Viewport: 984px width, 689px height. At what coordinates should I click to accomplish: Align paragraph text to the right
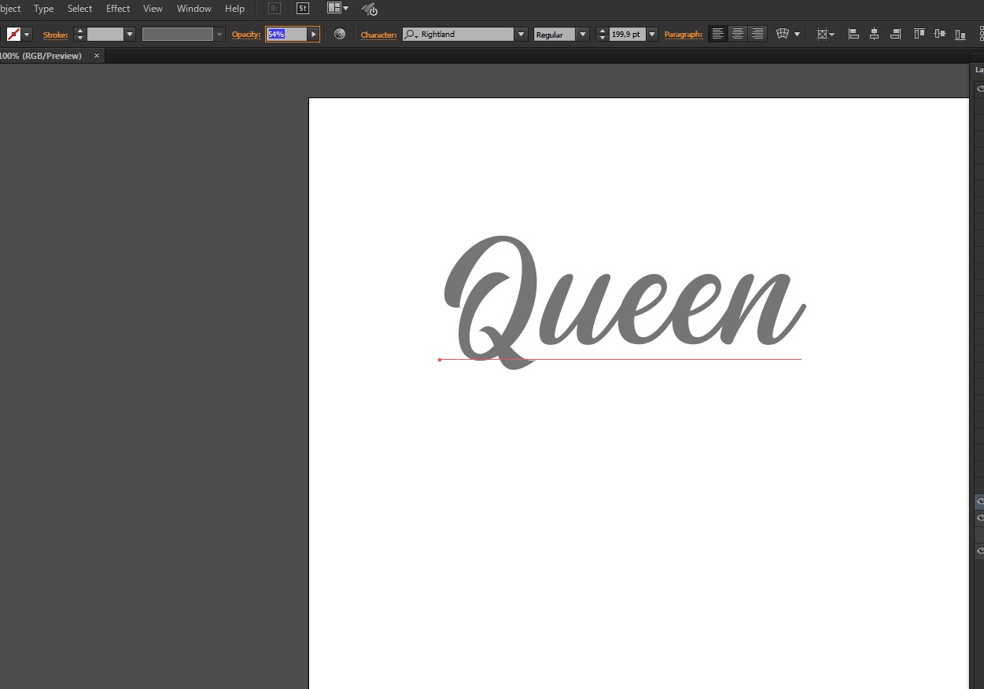[757, 34]
